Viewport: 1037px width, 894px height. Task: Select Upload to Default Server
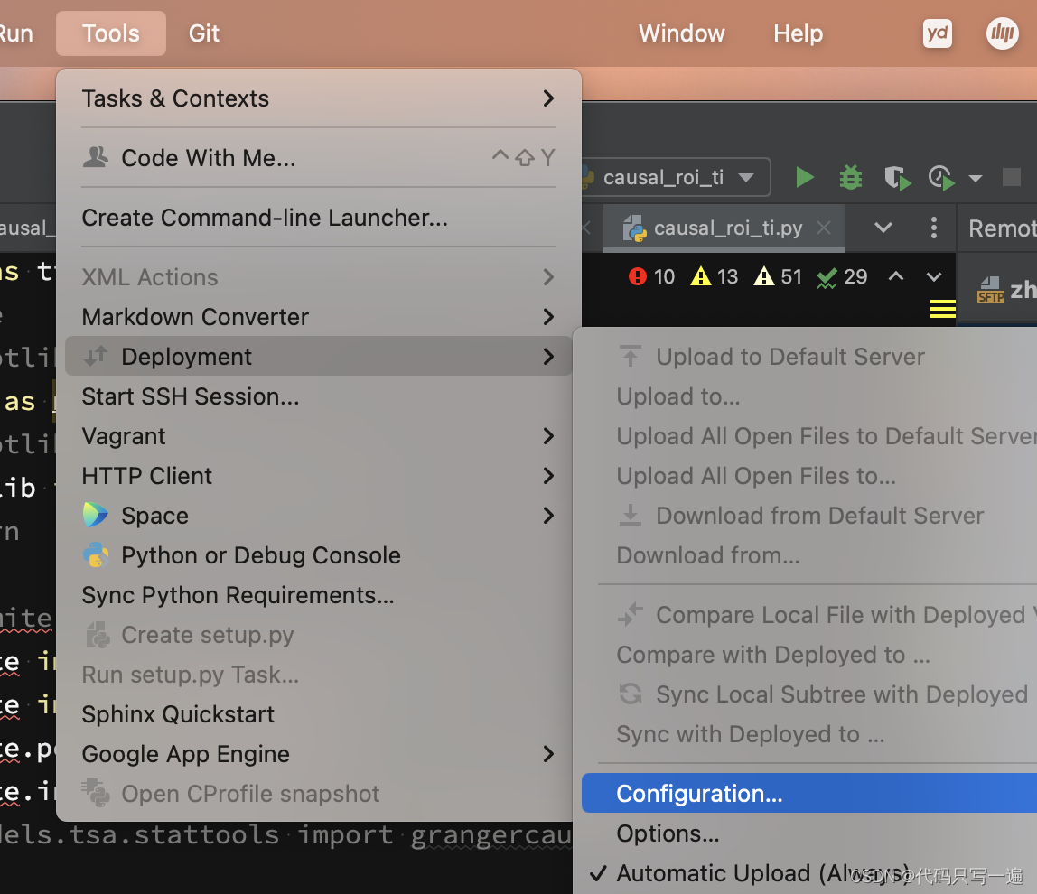(x=789, y=356)
